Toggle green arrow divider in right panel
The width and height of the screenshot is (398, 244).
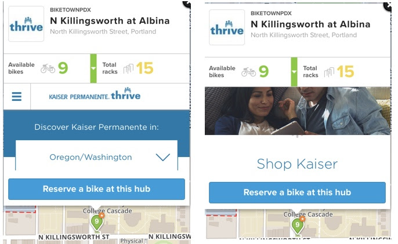[x=294, y=72]
